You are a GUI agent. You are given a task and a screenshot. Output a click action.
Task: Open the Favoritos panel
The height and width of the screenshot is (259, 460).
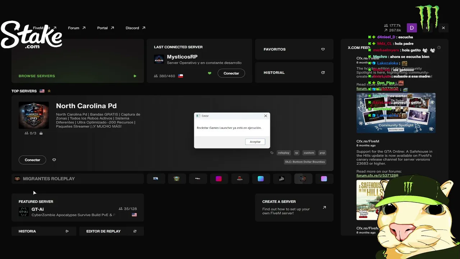[294, 49]
